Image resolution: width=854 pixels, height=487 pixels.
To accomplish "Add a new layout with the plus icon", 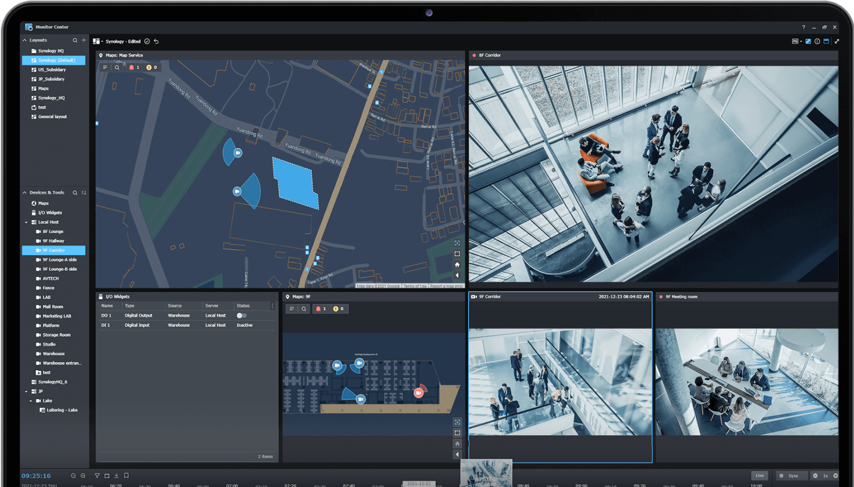I will (x=84, y=40).
